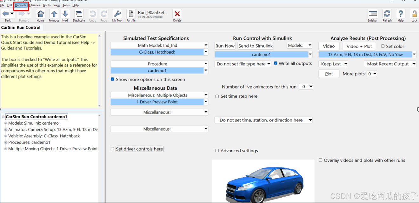Open the Help menu in menu bar

pos(76,5)
